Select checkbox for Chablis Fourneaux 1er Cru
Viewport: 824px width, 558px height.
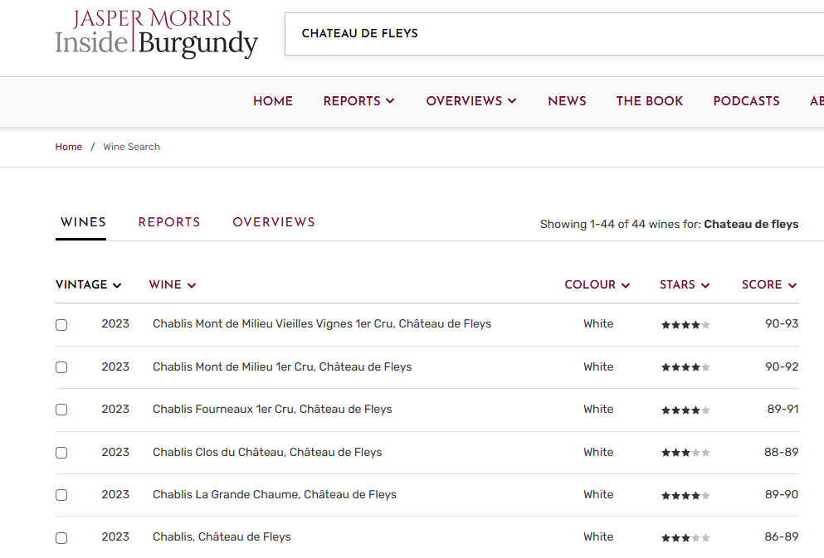61,410
